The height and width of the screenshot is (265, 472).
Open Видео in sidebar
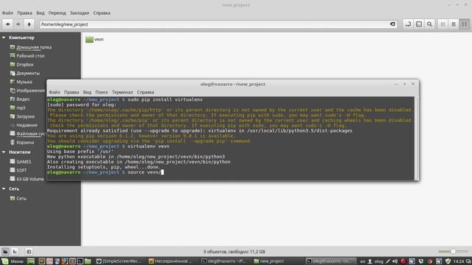pyautogui.click(x=20, y=99)
